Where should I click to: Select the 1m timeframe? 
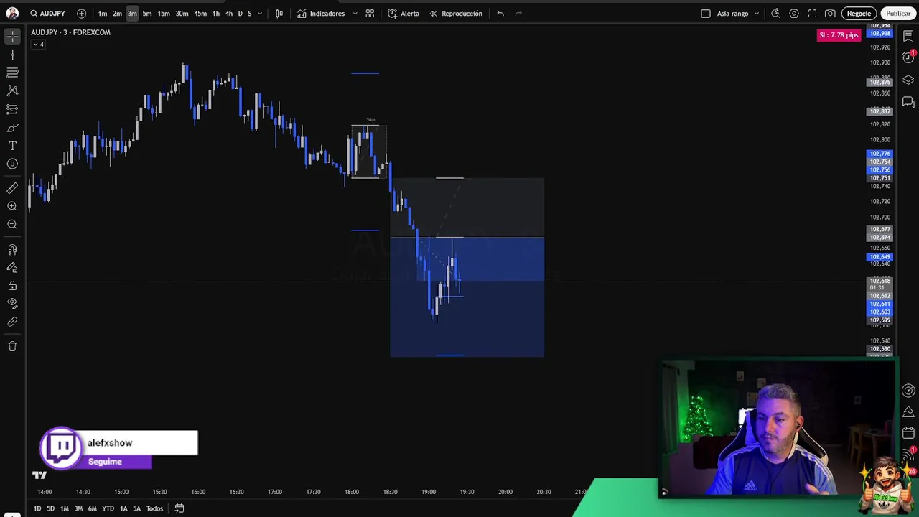pyautogui.click(x=103, y=13)
